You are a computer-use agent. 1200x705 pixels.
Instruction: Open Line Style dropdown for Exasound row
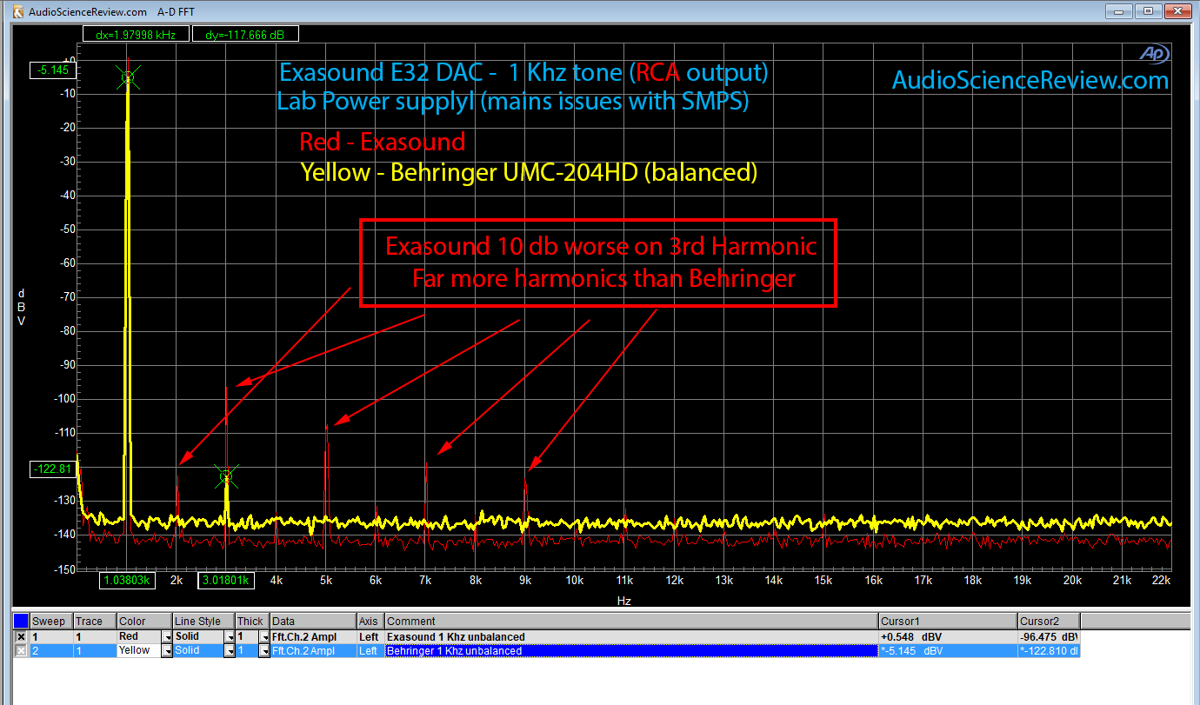[229, 637]
